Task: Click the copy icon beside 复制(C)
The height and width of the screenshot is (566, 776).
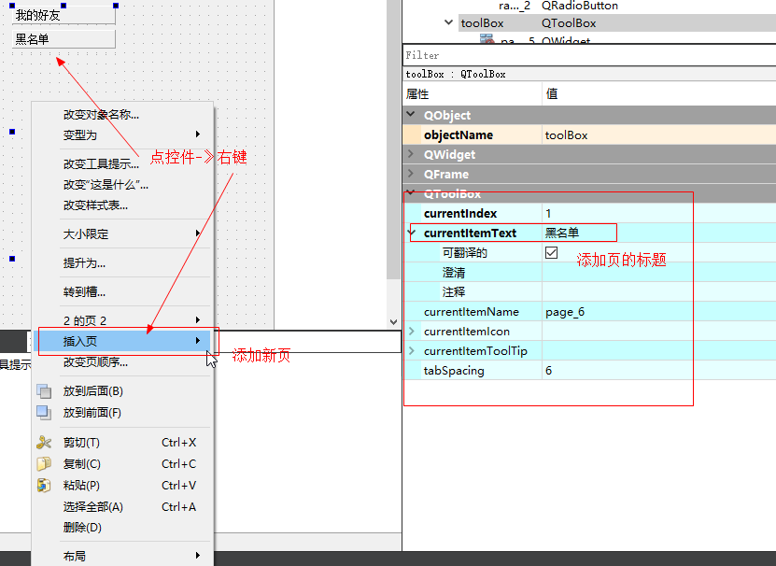Action: pyautogui.click(x=44, y=463)
